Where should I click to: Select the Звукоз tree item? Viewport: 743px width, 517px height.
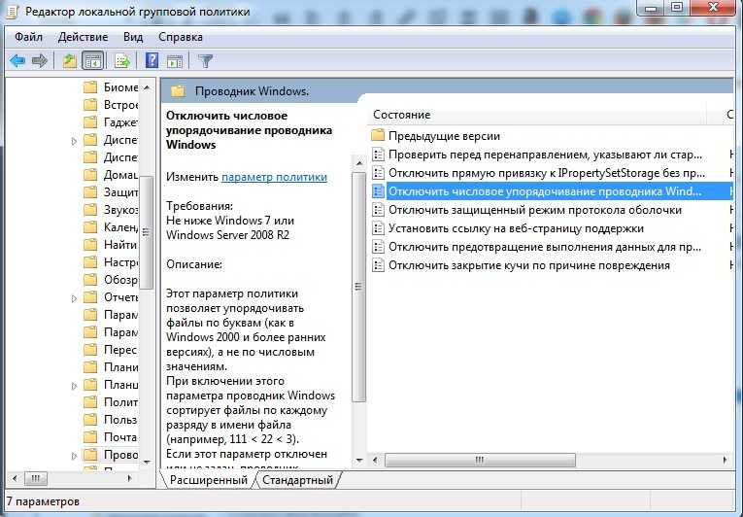pyautogui.click(x=120, y=210)
